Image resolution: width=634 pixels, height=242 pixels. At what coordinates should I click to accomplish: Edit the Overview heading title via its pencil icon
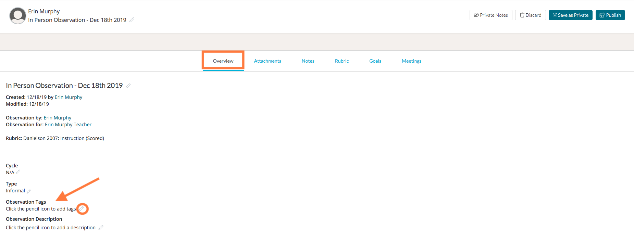128,86
